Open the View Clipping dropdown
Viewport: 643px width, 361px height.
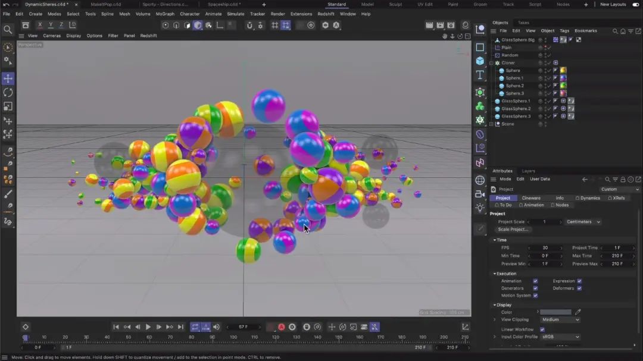[x=560, y=319]
